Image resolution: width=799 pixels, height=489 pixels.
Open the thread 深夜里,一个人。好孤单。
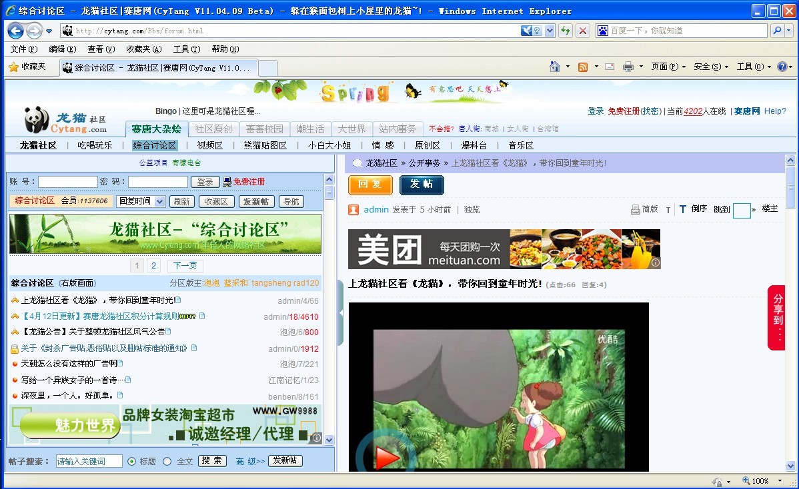click(x=67, y=395)
